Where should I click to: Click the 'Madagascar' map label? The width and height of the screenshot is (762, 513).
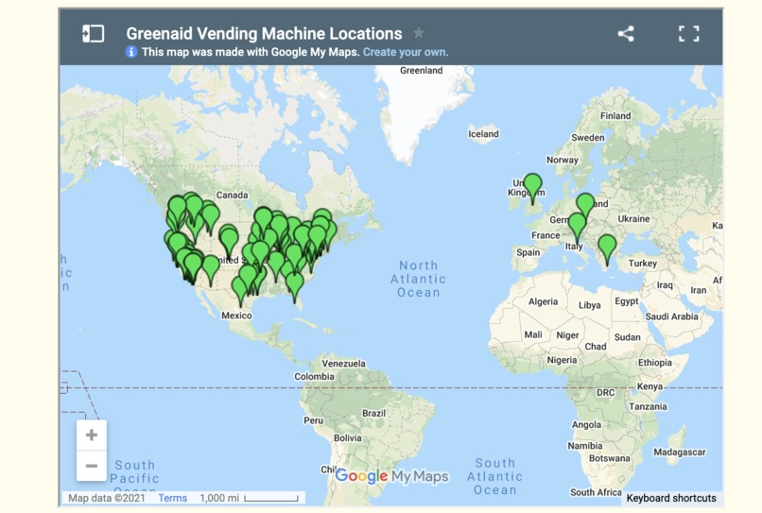tap(680, 453)
